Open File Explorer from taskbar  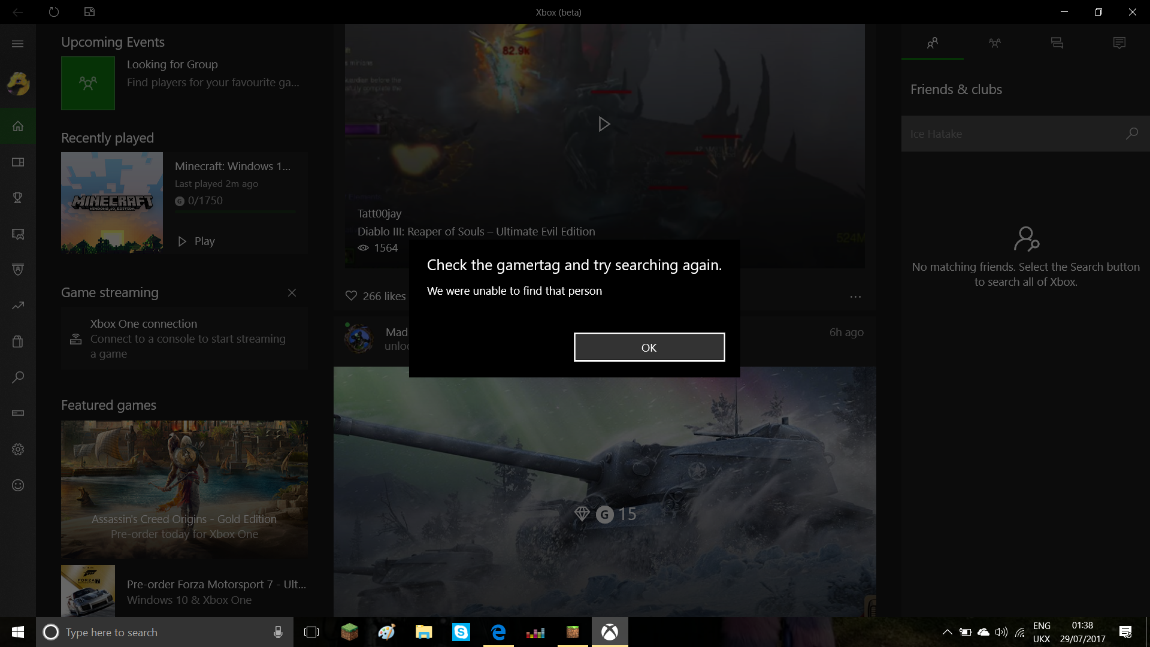click(x=424, y=632)
